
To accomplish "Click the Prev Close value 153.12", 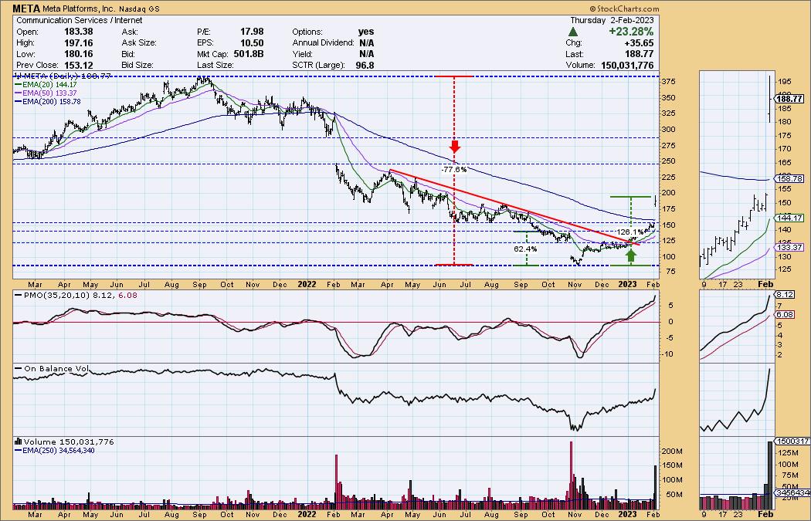I will (79, 65).
